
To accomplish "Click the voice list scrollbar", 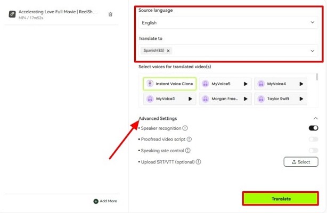I will pos(317,77).
